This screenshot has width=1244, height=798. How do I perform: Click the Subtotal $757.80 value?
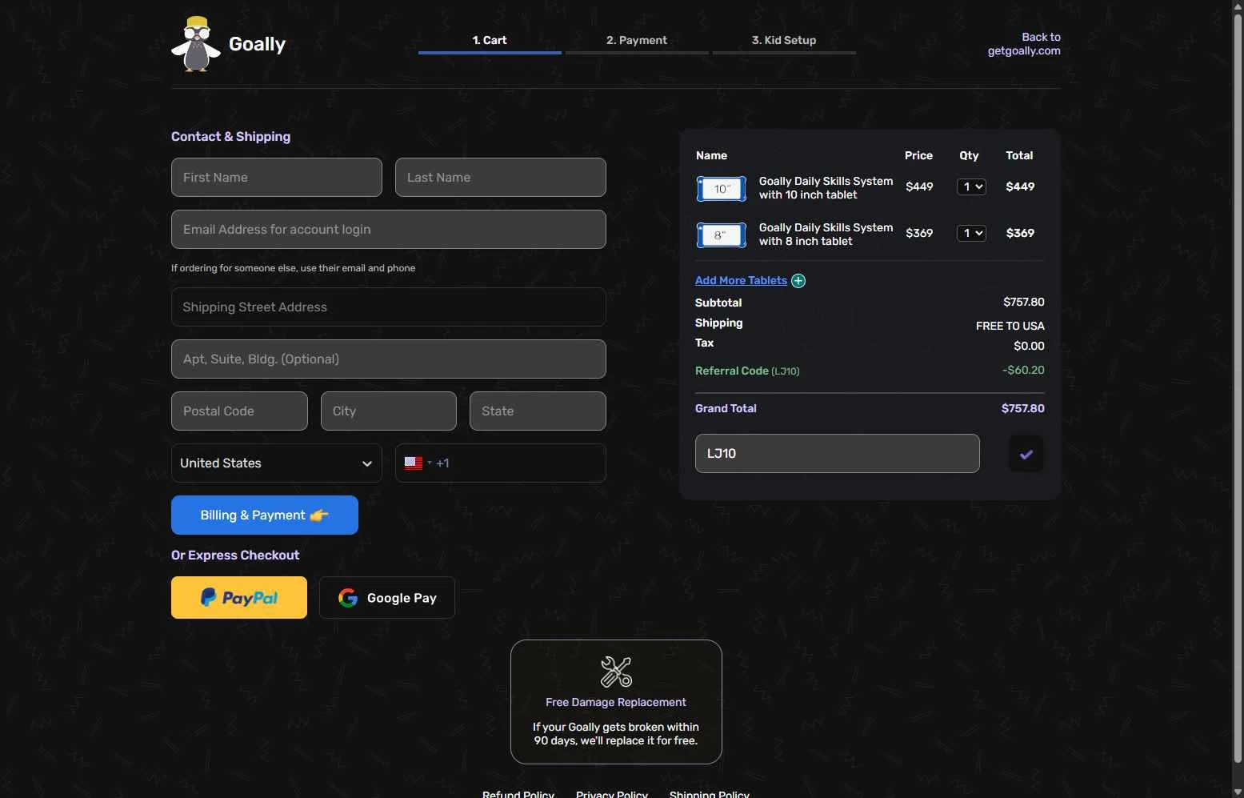click(1024, 302)
